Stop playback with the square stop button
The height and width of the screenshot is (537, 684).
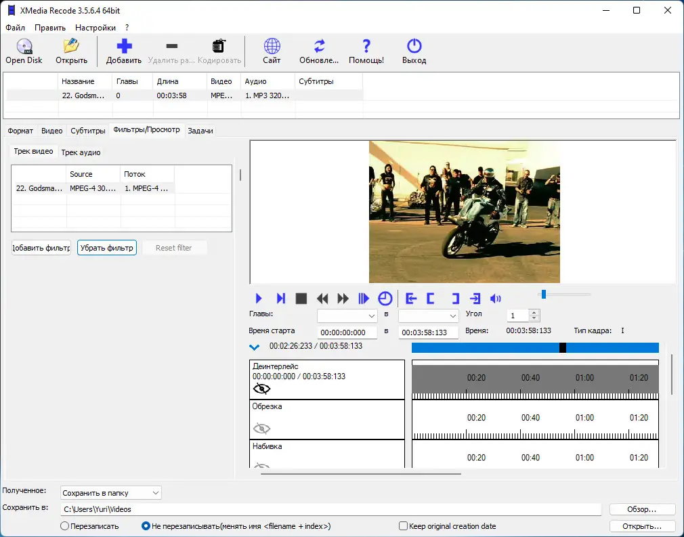click(x=301, y=299)
